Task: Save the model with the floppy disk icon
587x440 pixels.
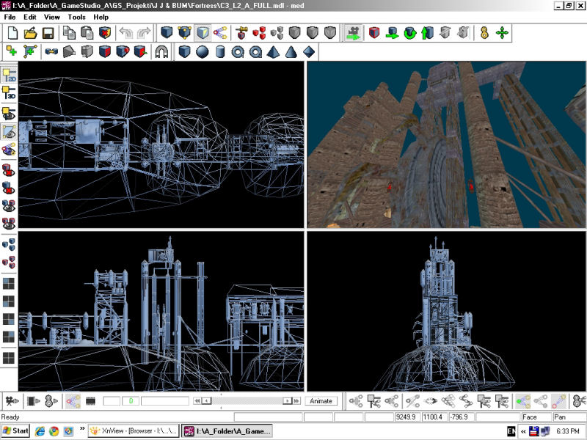Action: (x=48, y=33)
